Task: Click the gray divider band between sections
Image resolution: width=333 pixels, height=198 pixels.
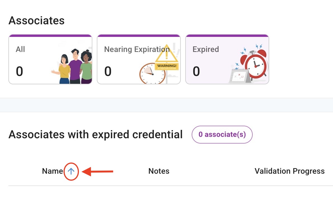Action: [166, 105]
